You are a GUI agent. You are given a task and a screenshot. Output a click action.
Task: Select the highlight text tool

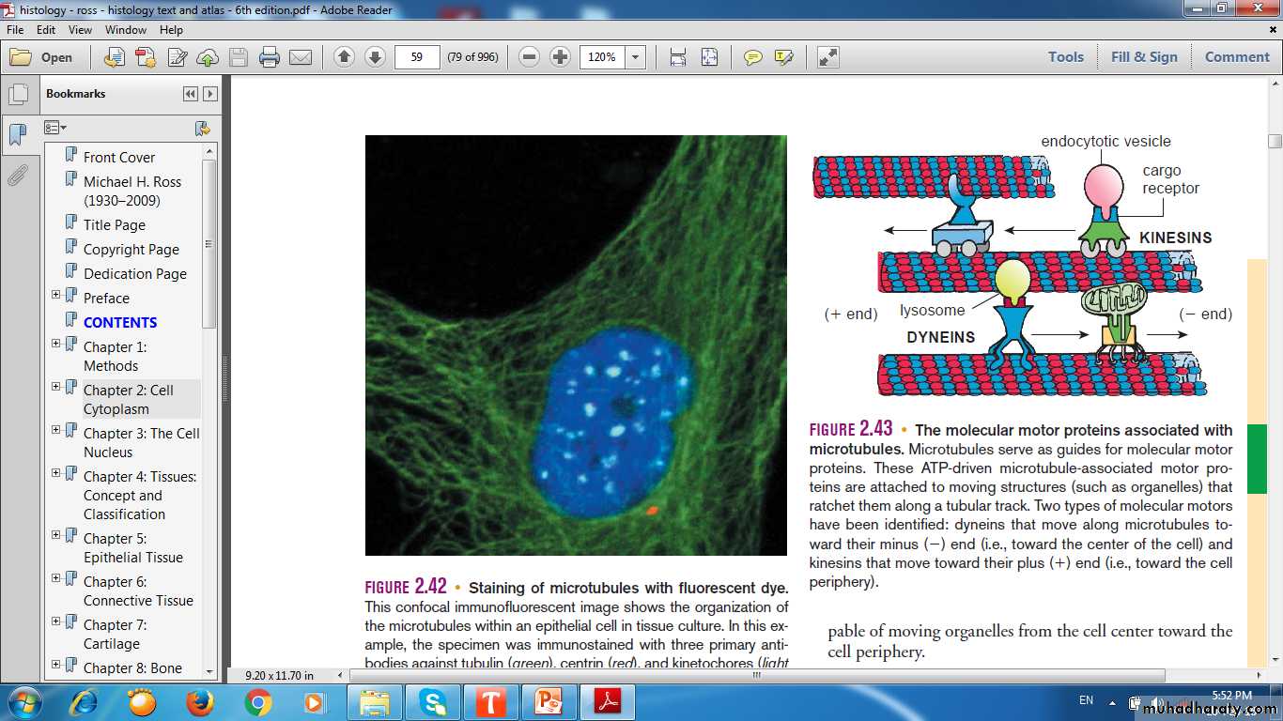pyautogui.click(x=783, y=57)
